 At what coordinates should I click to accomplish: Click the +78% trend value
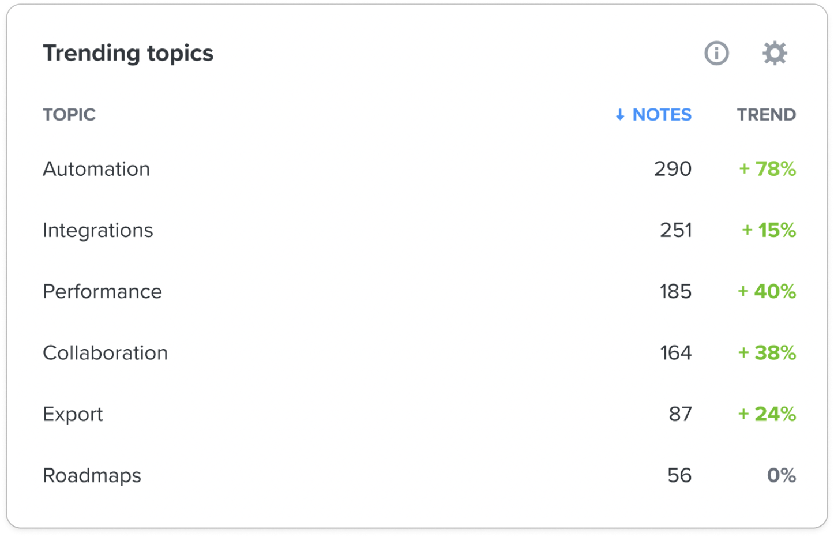[x=767, y=169]
